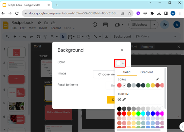Add a custom color with plus icon
184x132 pixels.
point(119,99)
